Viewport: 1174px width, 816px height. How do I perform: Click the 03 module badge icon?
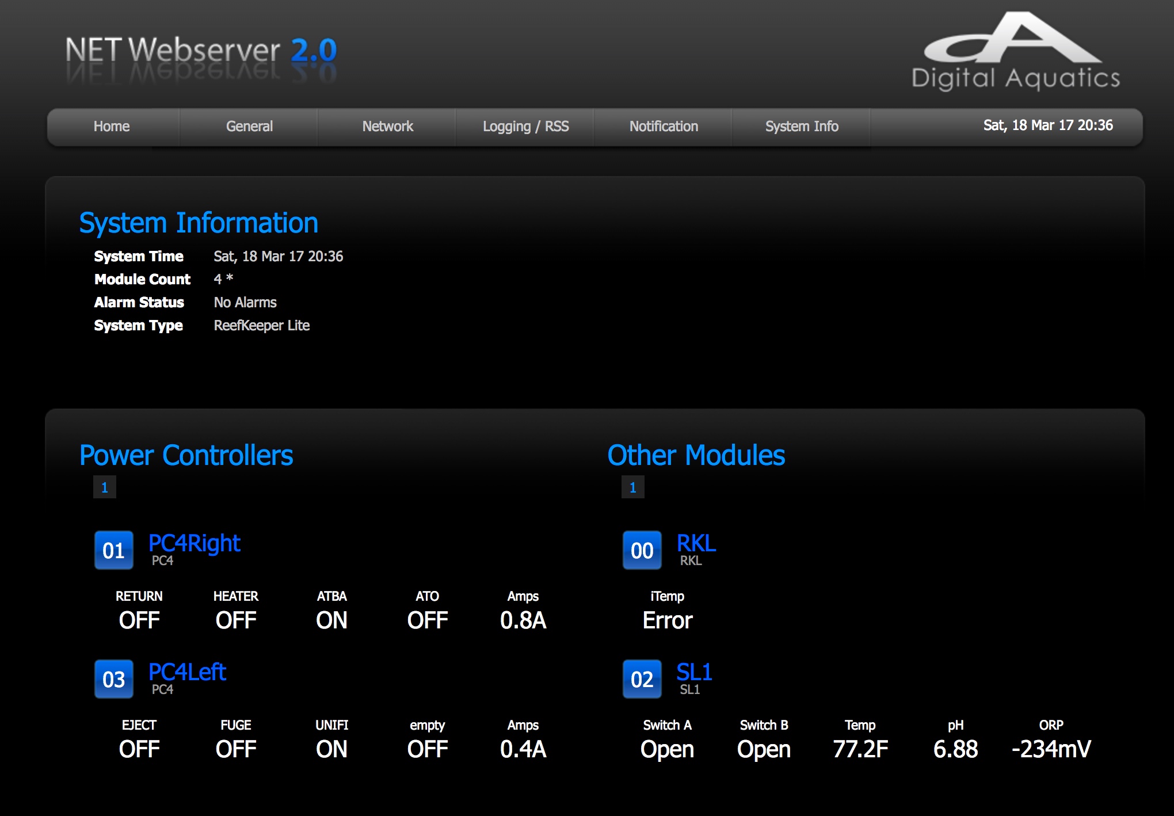coord(113,679)
